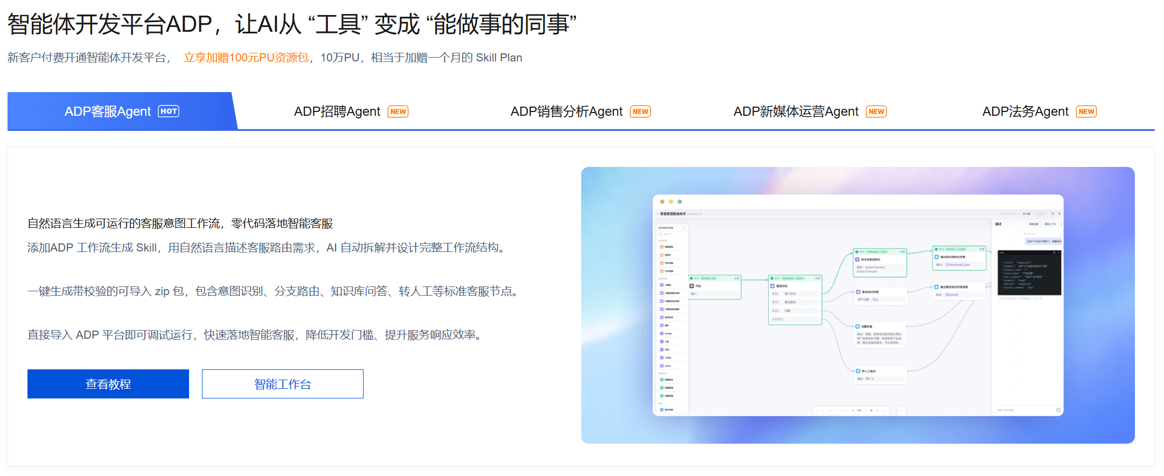Open the workflow screenshot preview image

pos(858,305)
